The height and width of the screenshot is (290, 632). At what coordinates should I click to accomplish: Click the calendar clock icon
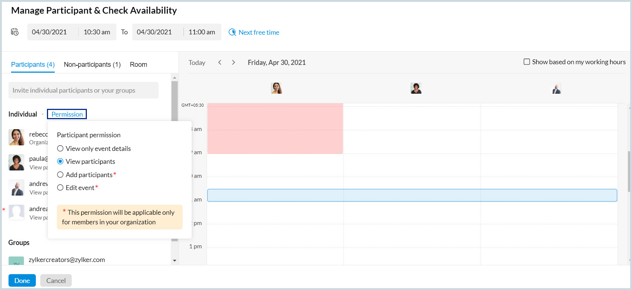[15, 32]
